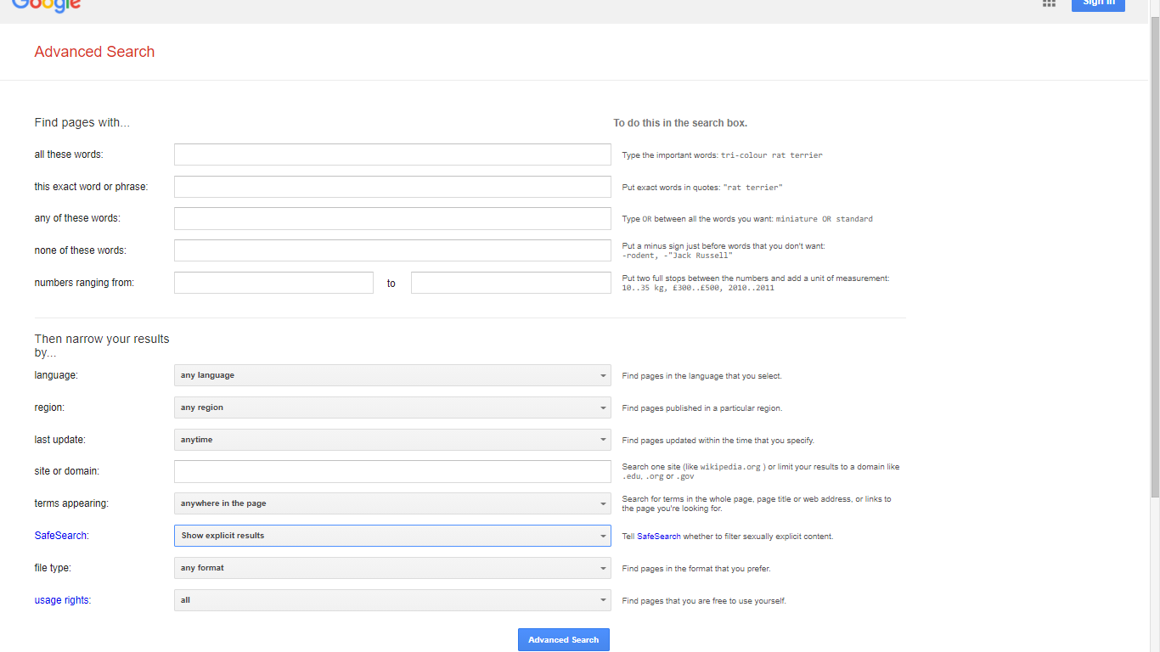Click the none of these words field
Viewport: 1160px width, 652px height.
pyautogui.click(x=392, y=250)
